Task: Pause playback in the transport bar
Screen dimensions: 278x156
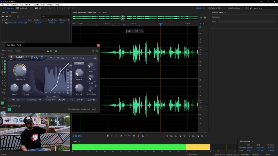Action: coord(116,136)
